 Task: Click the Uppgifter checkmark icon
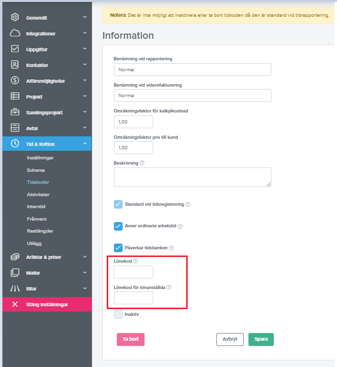click(x=15, y=49)
